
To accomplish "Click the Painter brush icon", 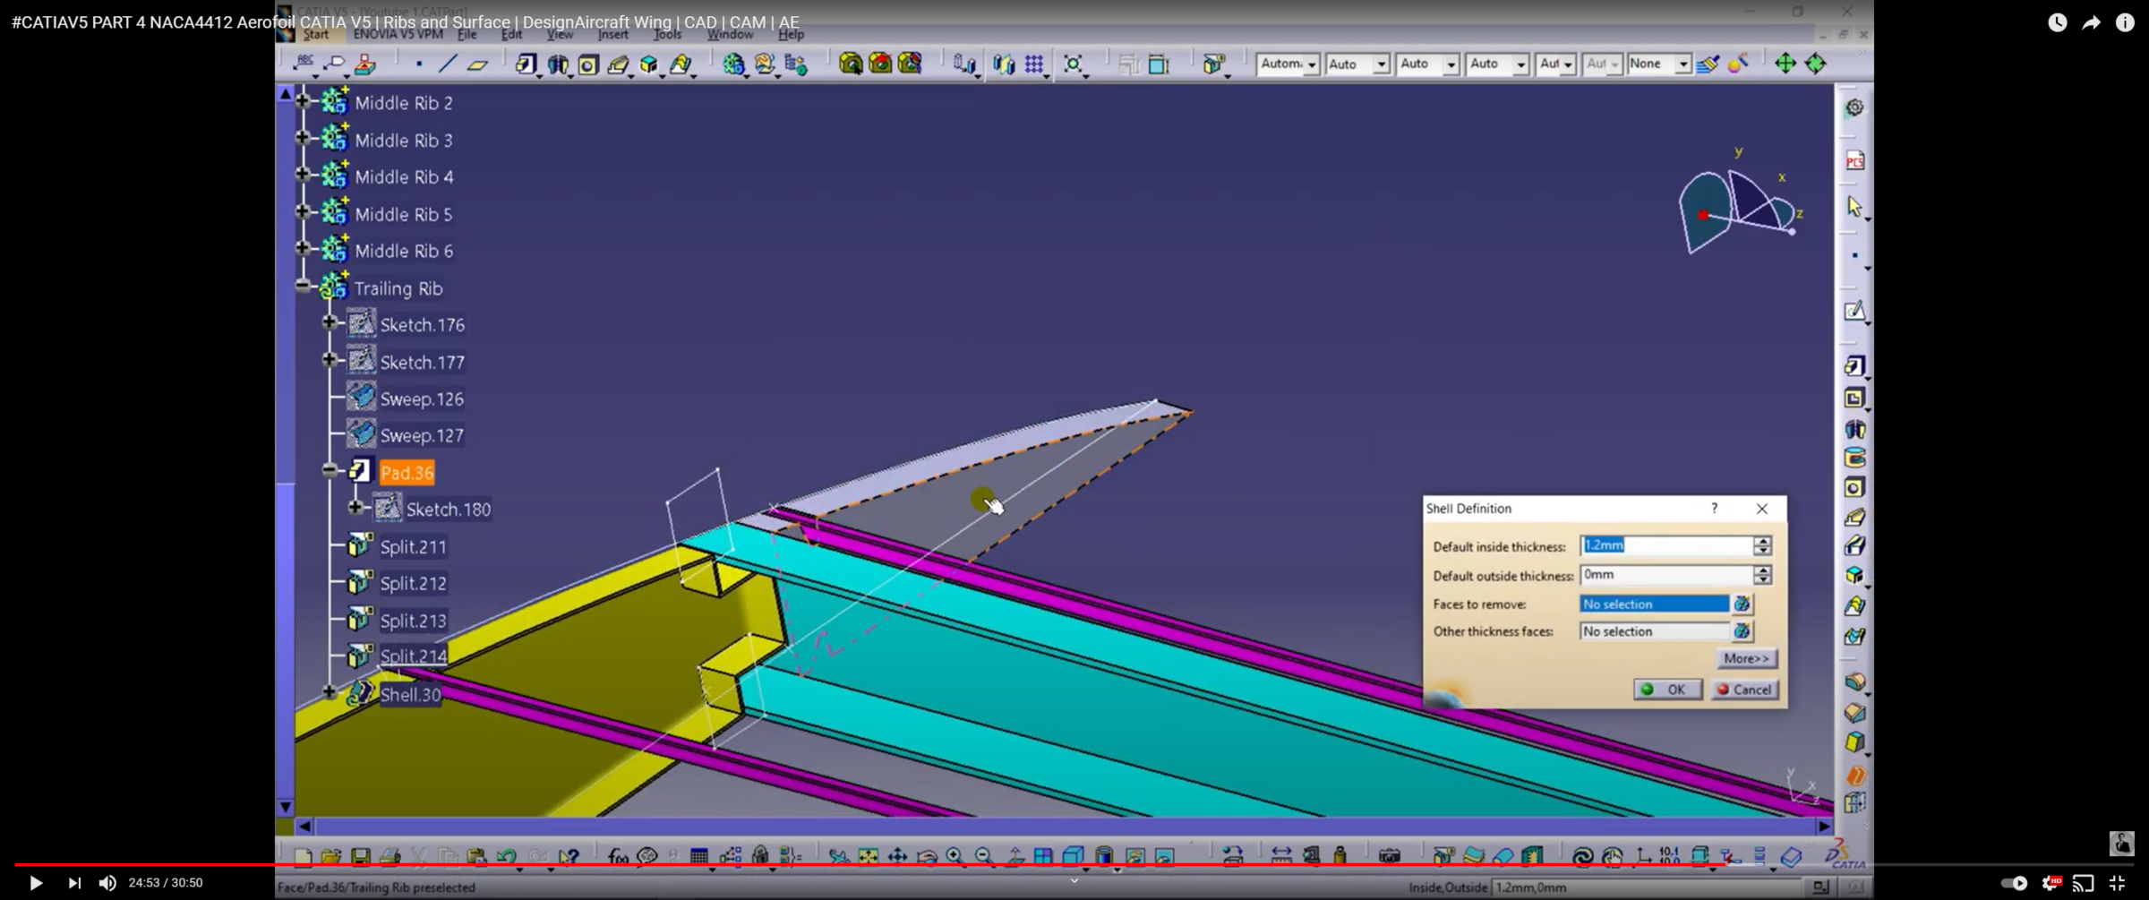I will [x=1708, y=64].
